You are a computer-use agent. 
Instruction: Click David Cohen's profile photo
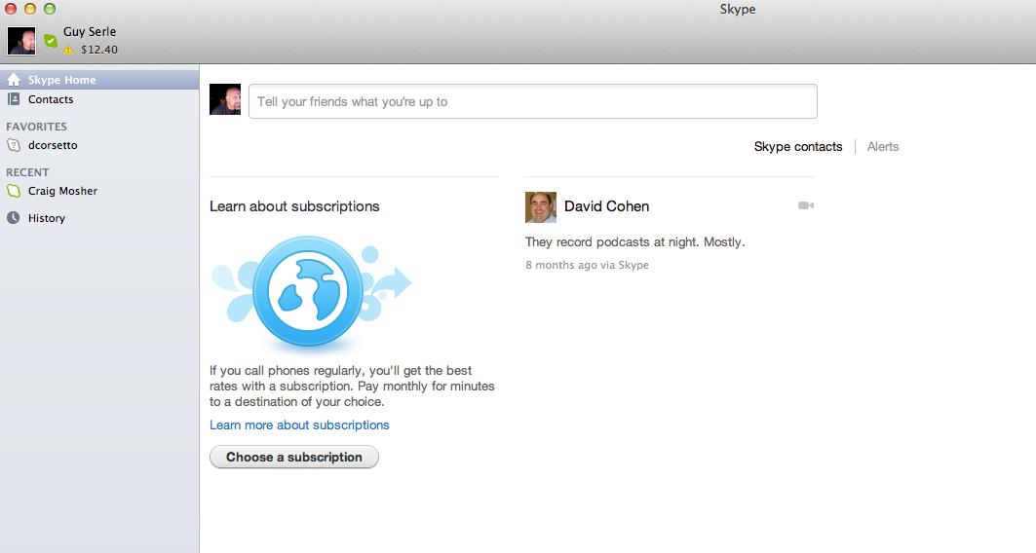click(x=541, y=206)
